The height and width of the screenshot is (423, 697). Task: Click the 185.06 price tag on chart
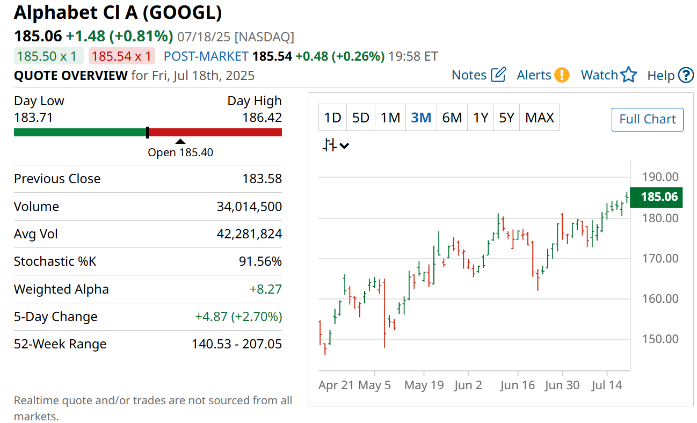click(x=656, y=197)
